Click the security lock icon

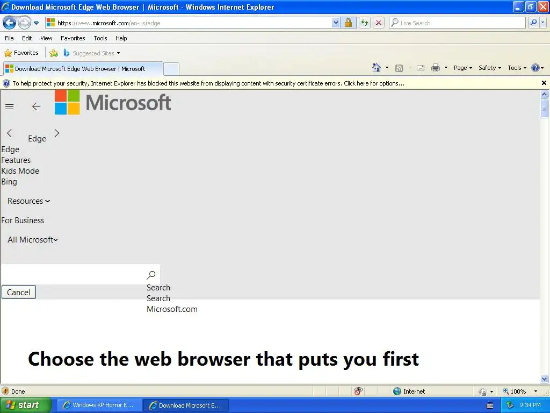point(348,23)
